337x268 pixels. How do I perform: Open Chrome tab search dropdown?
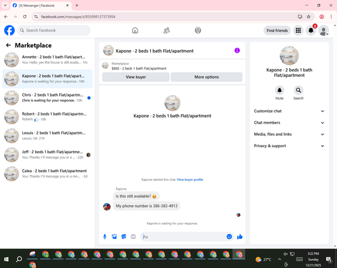5,5
